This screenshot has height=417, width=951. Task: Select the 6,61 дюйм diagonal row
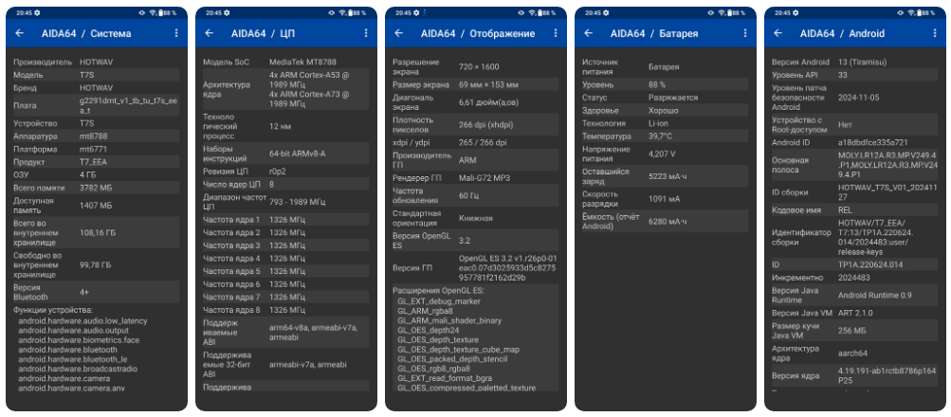pyautogui.click(x=475, y=101)
